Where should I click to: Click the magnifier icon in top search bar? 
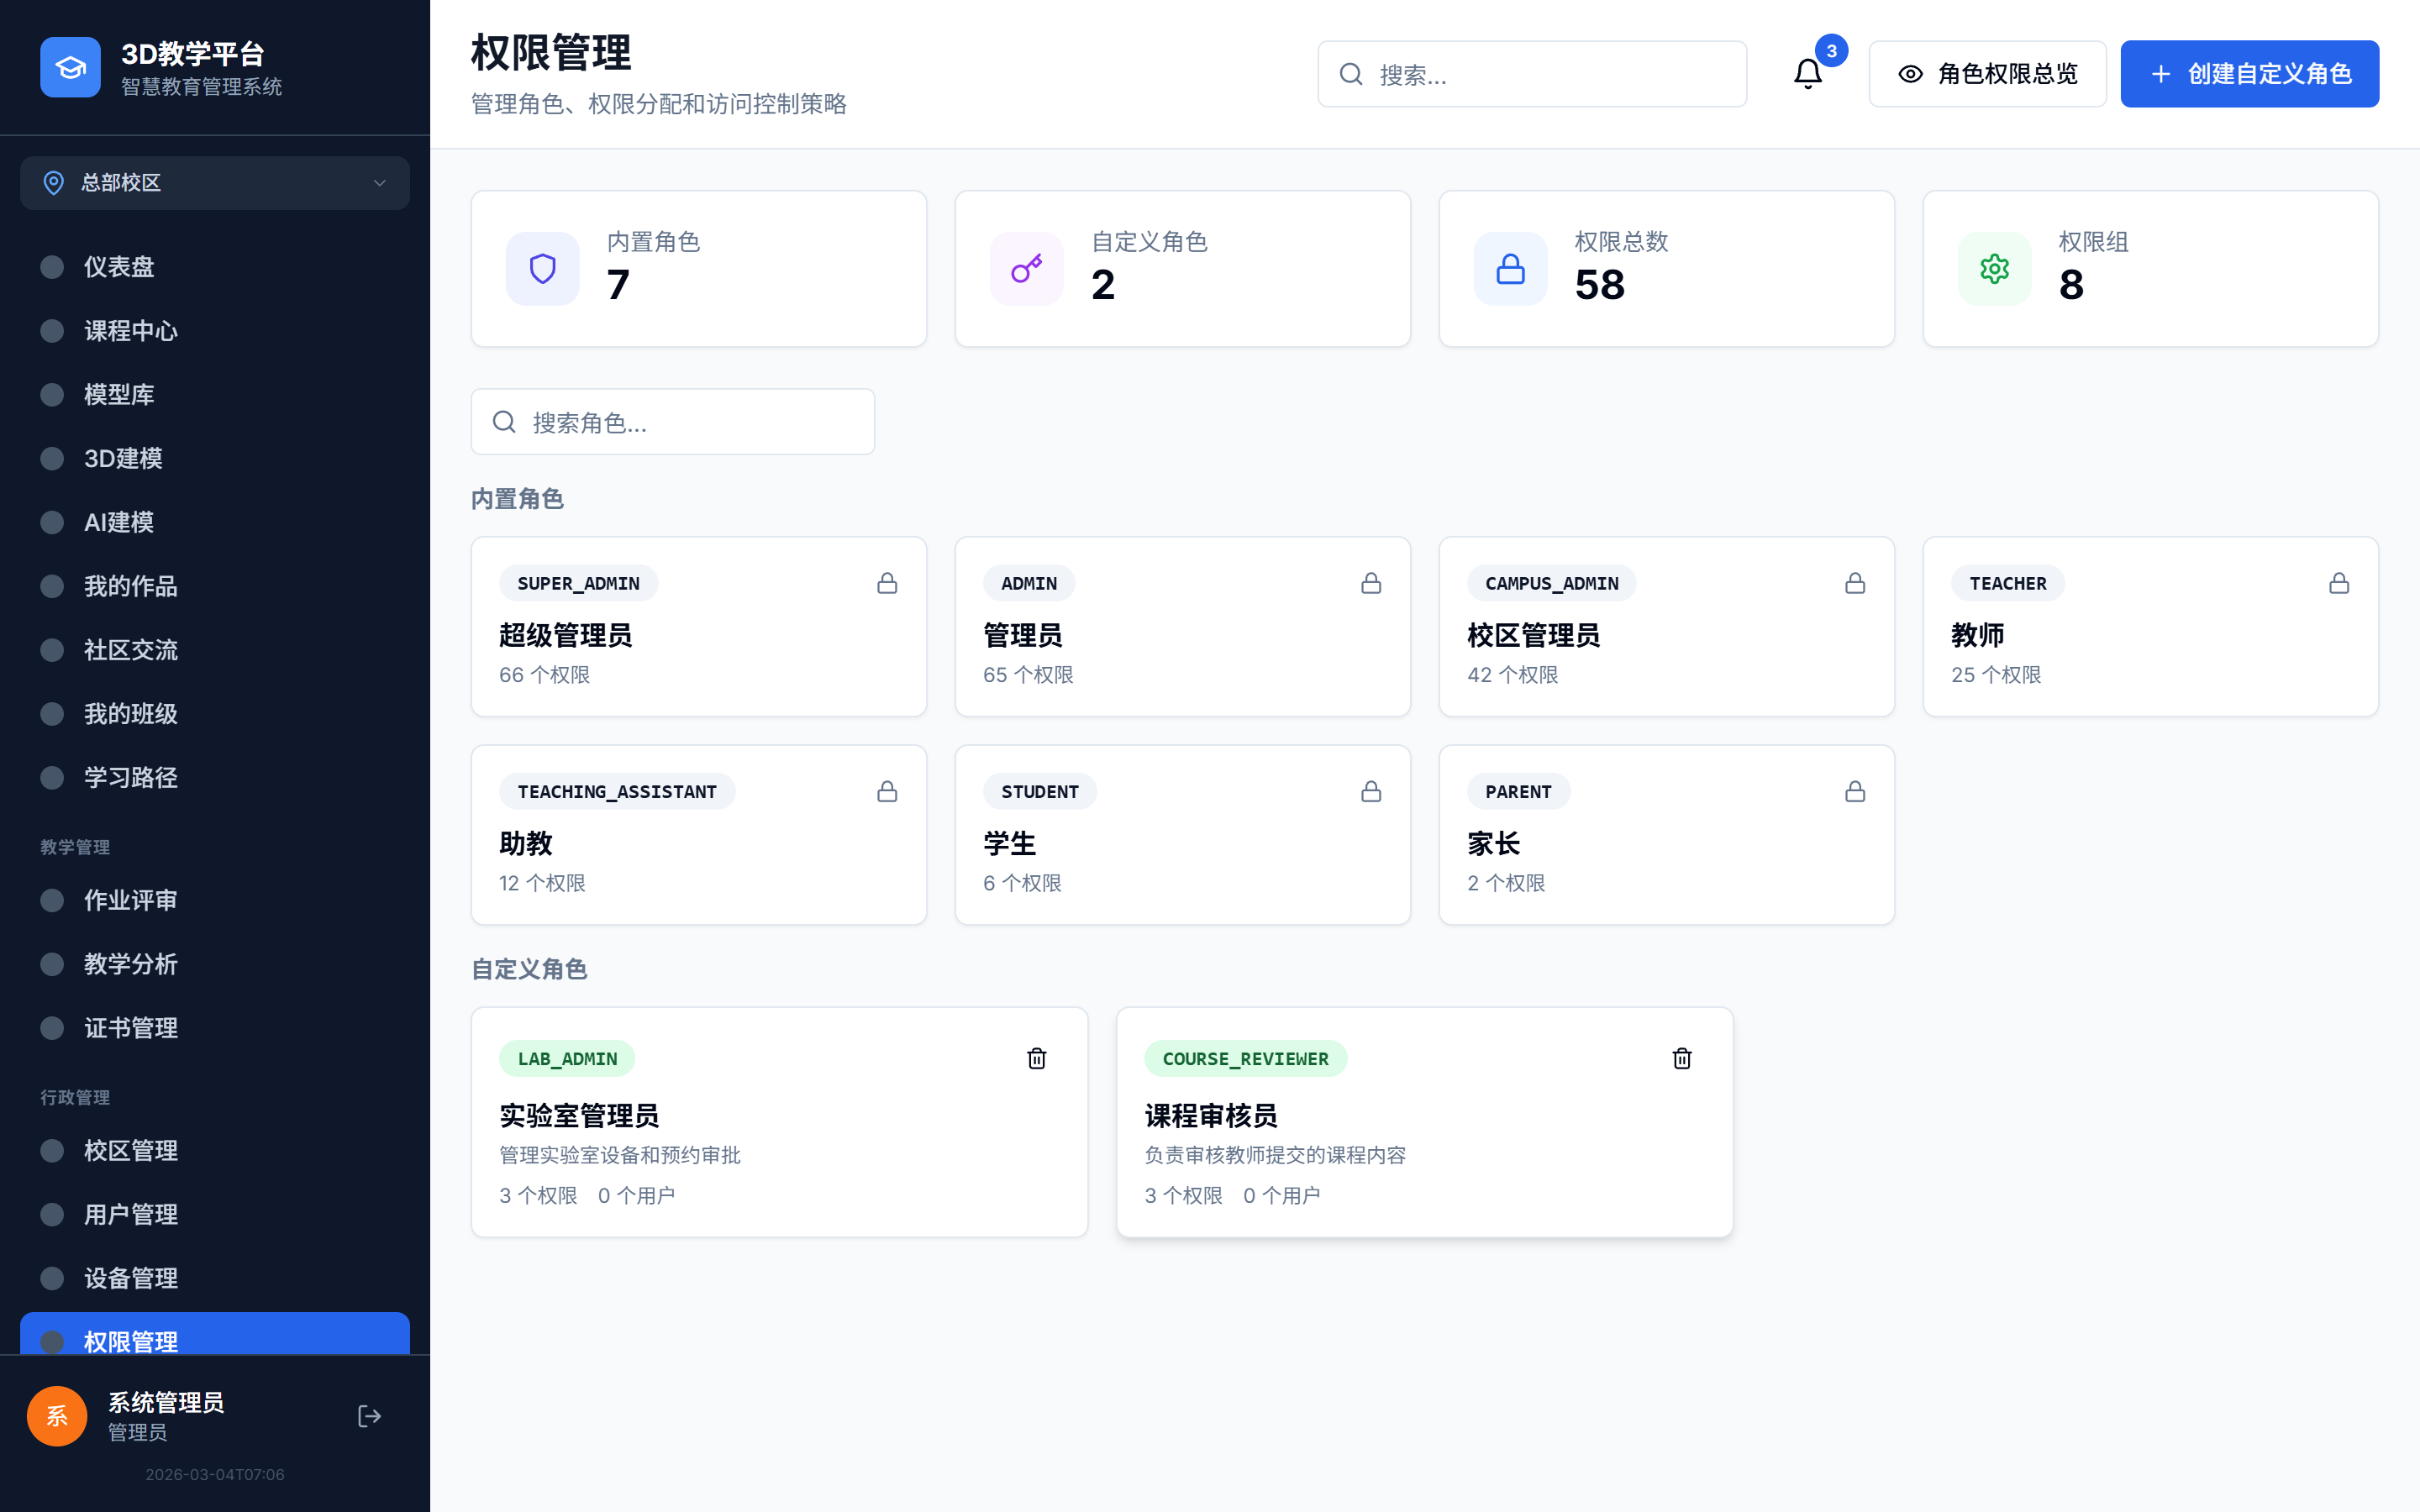tap(1351, 74)
